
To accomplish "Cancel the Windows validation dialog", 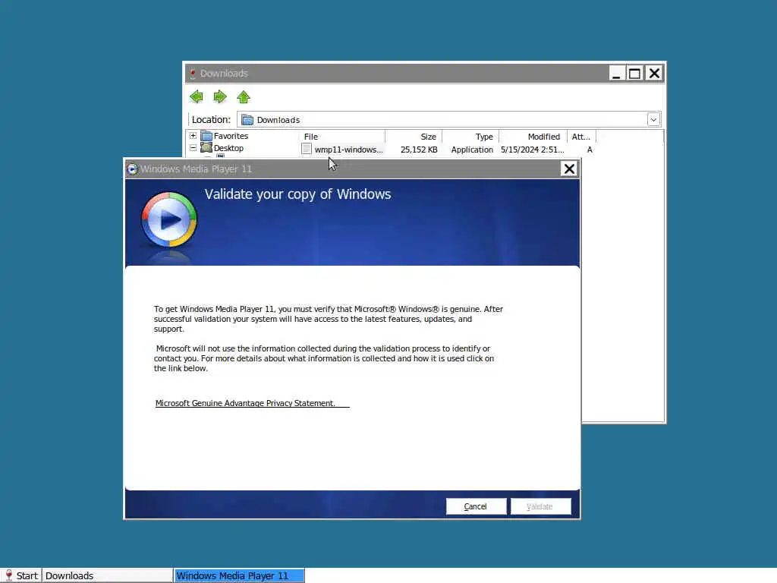I will (476, 506).
